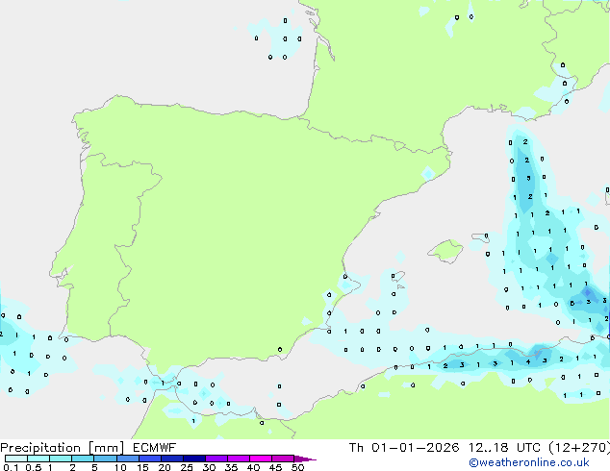Screen dimensions: 610x471
Task: Select the 35–40 mm legend color box
Action: pyautogui.click(x=239, y=459)
